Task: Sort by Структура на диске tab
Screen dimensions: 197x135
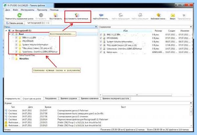Action: pos(32,99)
